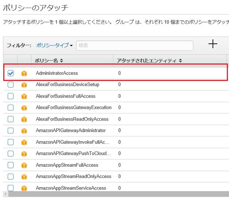Sort by ポリシー名 column header
The height and width of the screenshot is (201, 229).
(49, 61)
